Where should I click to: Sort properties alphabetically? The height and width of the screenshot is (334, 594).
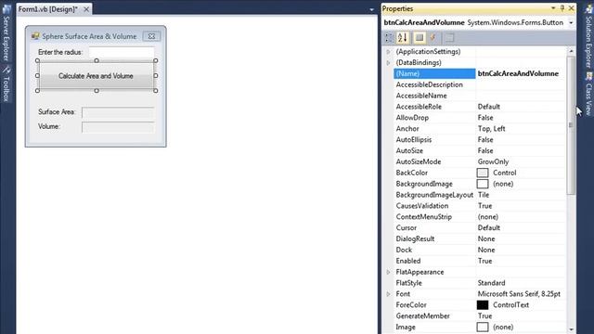[x=402, y=37]
